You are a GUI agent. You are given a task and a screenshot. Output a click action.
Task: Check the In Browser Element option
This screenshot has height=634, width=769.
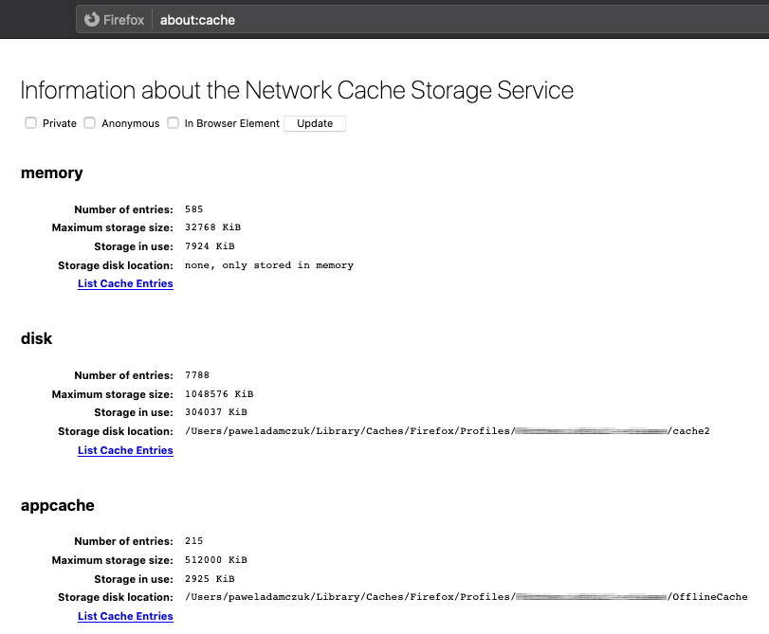(x=174, y=123)
